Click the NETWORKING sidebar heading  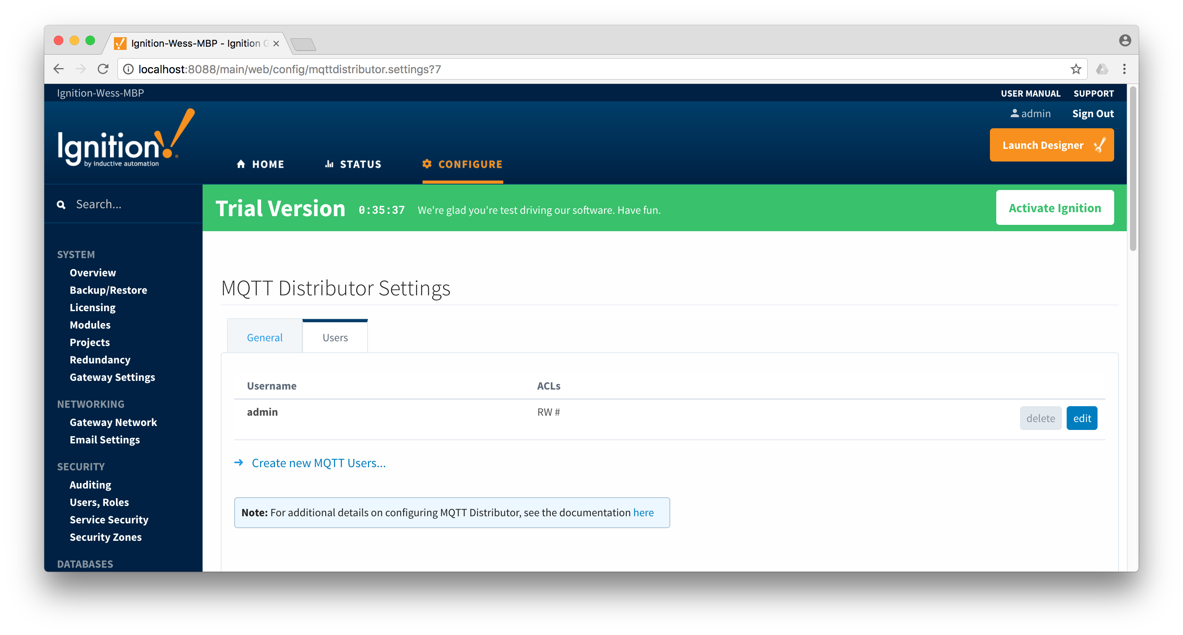tap(91, 404)
